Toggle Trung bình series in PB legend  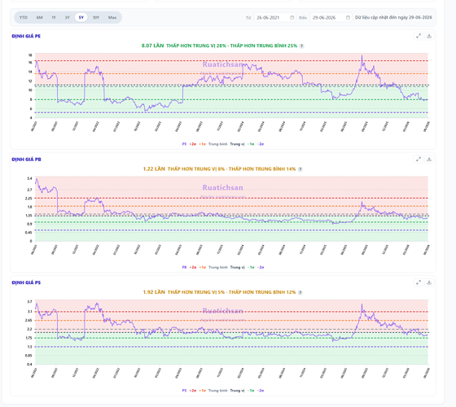(x=218, y=267)
